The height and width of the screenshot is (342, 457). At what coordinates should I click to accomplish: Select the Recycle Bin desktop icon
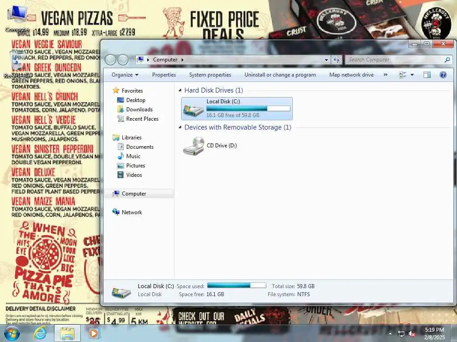click(17, 65)
